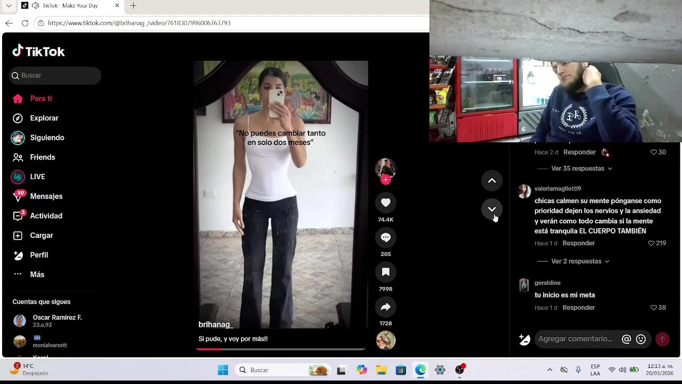Bookmark the video with 7998 saves
Image resolution: width=682 pixels, height=384 pixels.
tap(386, 272)
